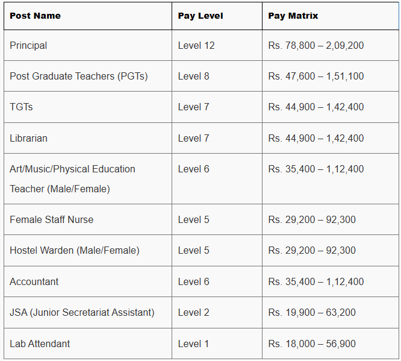Select the Hostel Warden (Male/Female) cell
The image size is (401, 361).
point(74,250)
